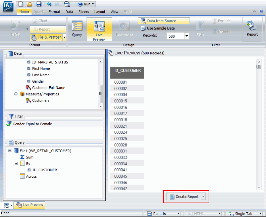Open a file with the folder icon

point(30,4)
